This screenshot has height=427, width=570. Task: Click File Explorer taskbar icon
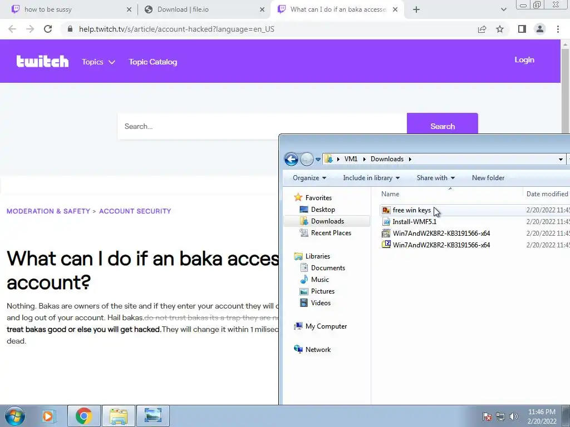119,416
